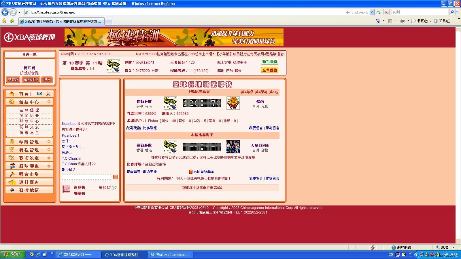The height and width of the screenshot is (259, 461).
Task: Click 更新 beside the funds amount
Action: pos(155,71)
